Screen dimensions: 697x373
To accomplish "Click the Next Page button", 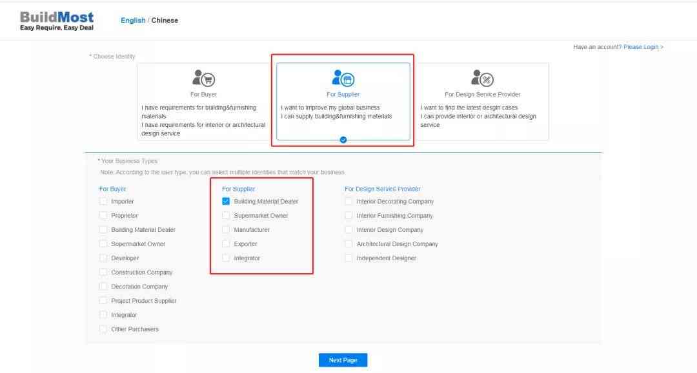I will click(x=343, y=360).
